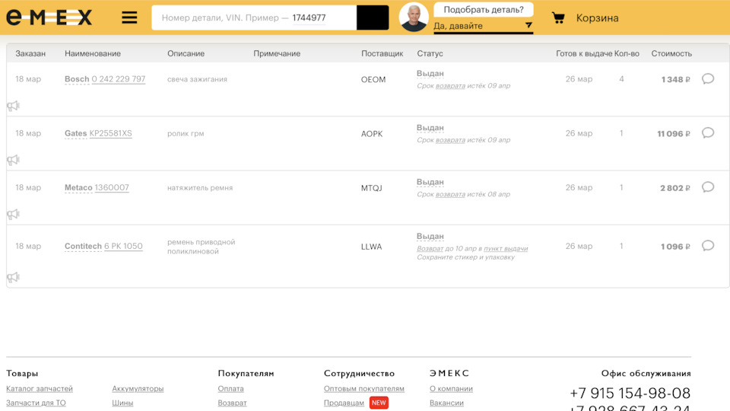The height and width of the screenshot is (411, 730).
Task: Open 'Вакансии' footer link
Action: click(446, 403)
